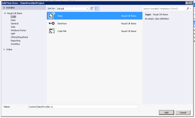Select Workflow category in tree
This screenshot has width=195, height=118.
[15, 44]
